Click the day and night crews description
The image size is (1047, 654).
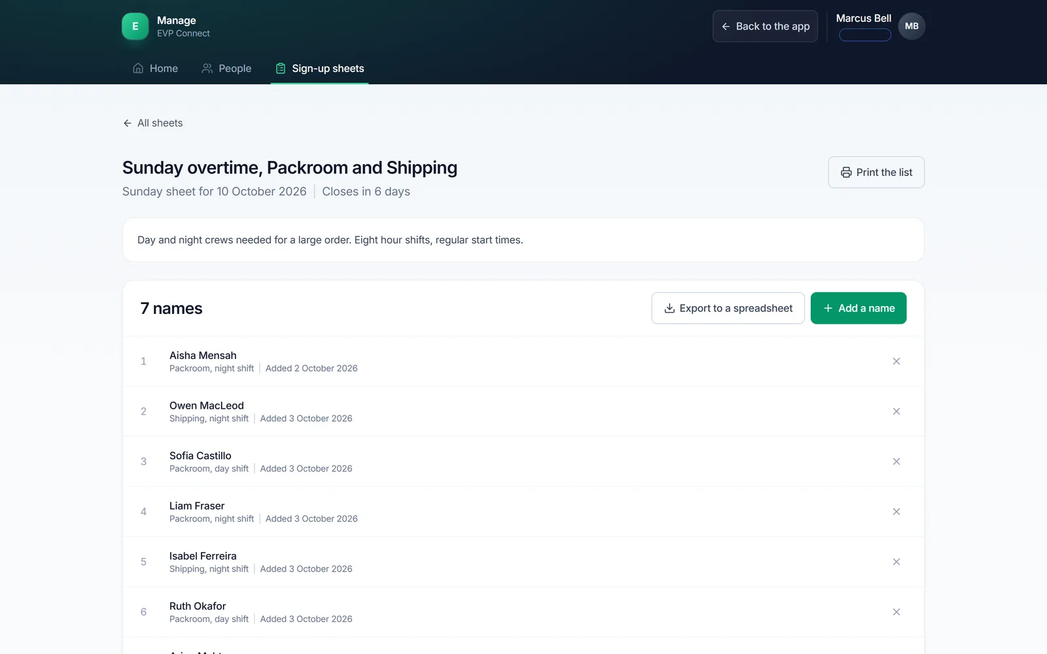(330, 240)
